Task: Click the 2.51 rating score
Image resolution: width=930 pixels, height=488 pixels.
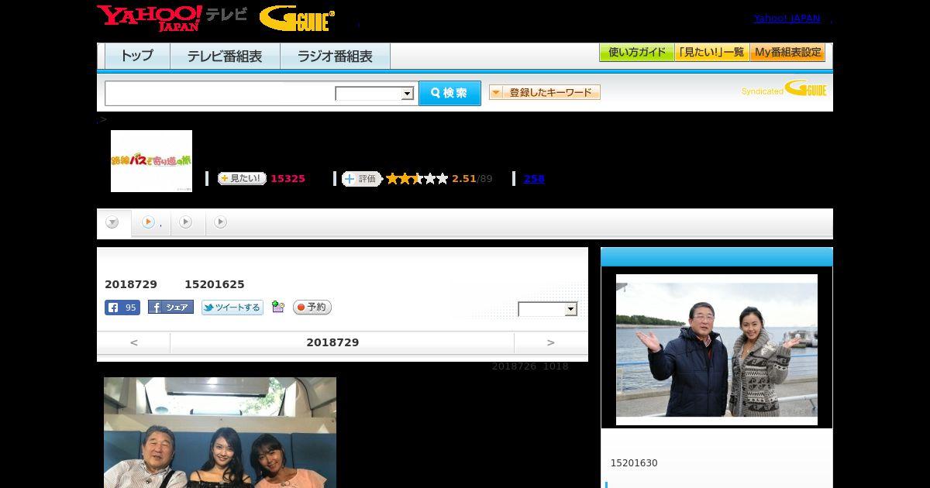Action: pyautogui.click(x=463, y=179)
